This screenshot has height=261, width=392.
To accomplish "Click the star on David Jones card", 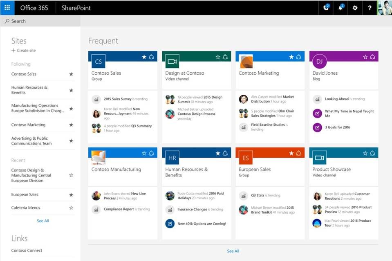I will tap(365, 57).
